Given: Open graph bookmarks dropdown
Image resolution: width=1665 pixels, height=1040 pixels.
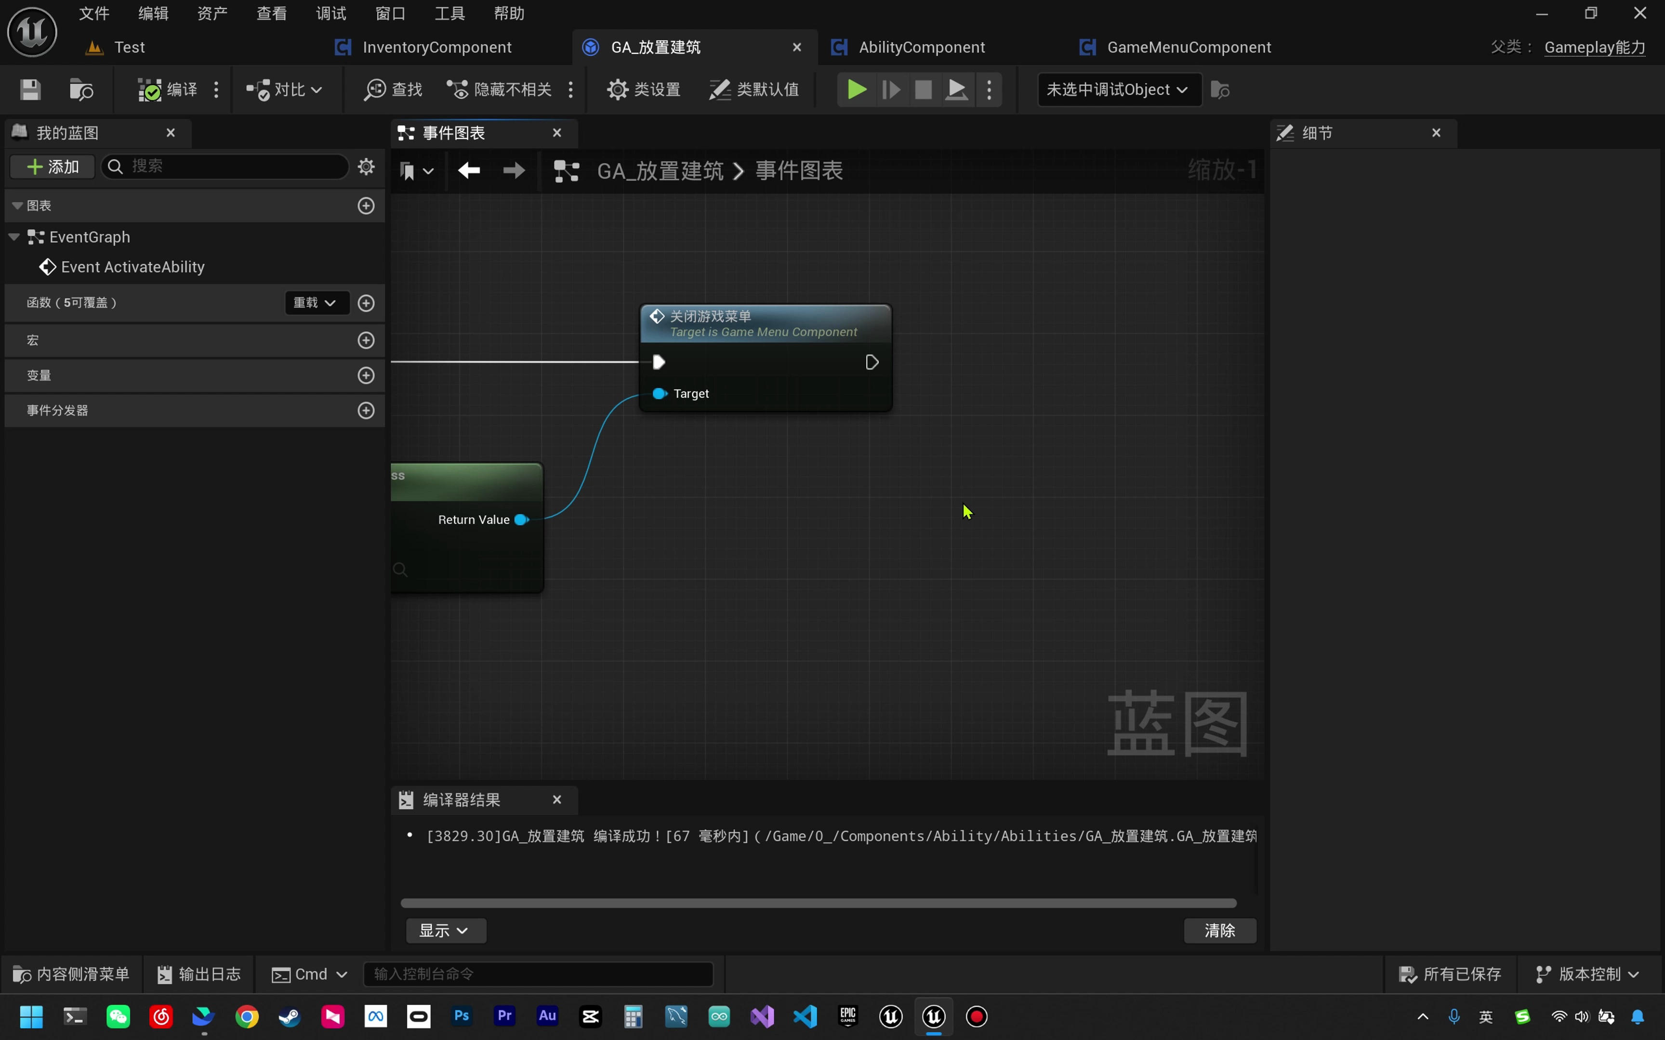Looking at the screenshot, I should [416, 170].
